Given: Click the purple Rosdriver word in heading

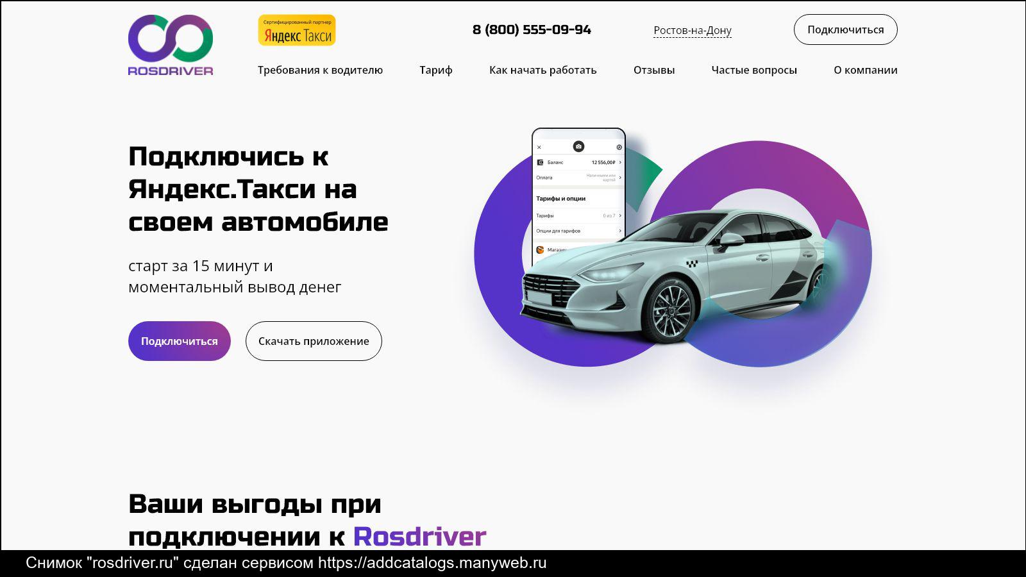Looking at the screenshot, I should pyautogui.click(x=419, y=537).
